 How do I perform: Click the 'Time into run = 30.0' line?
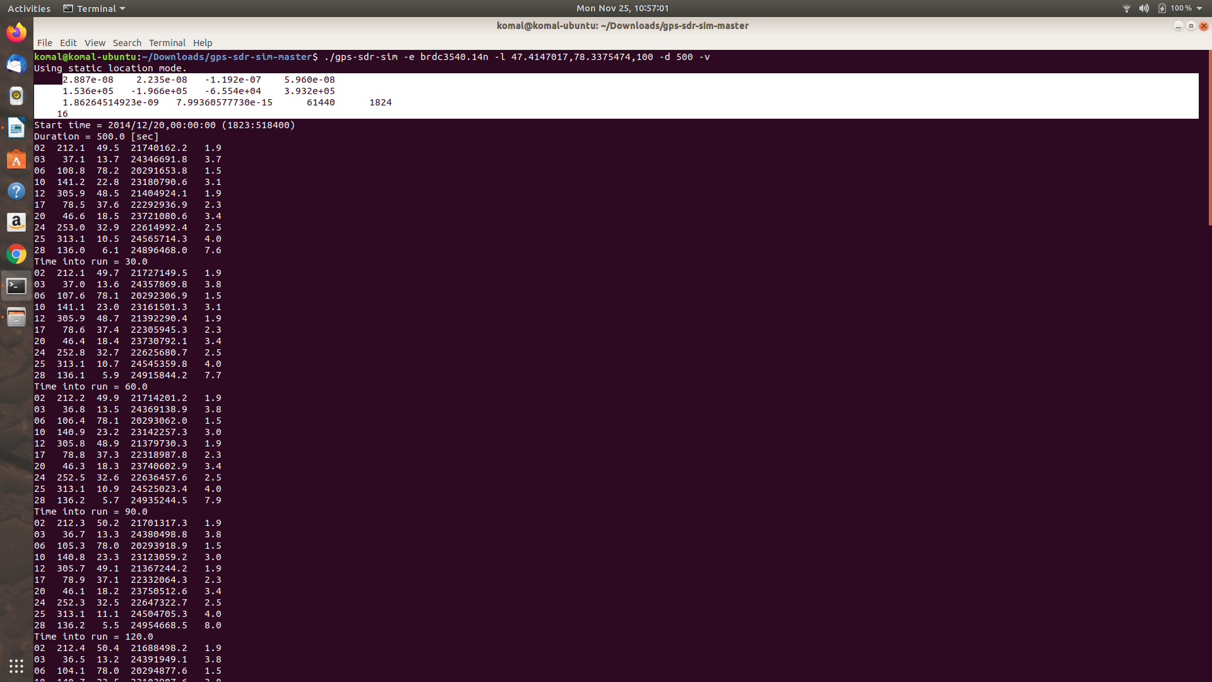[91, 261]
